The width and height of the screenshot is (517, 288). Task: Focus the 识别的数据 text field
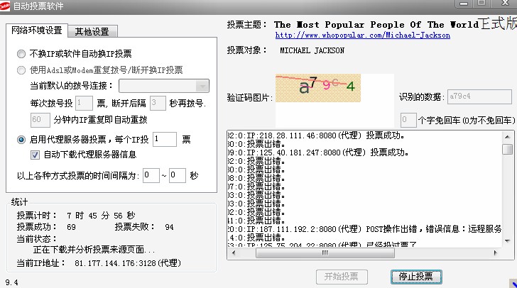tap(479, 97)
